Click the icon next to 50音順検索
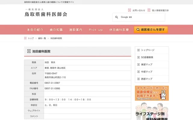The width and height of the screenshot is (193, 120). tap(138, 57)
